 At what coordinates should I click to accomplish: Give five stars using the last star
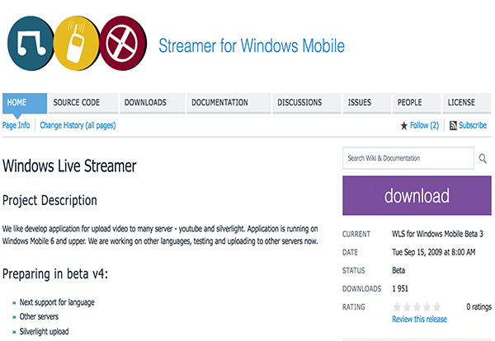click(436, 306)
